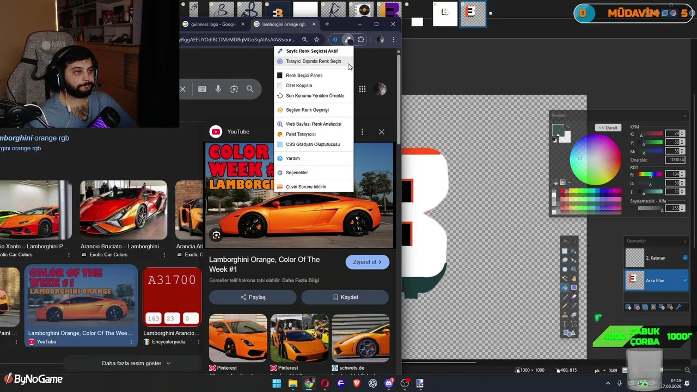Delete the current layer in Katmanlar panel
This screenshot has height=392, width=697.
click(x=637, y=307)
